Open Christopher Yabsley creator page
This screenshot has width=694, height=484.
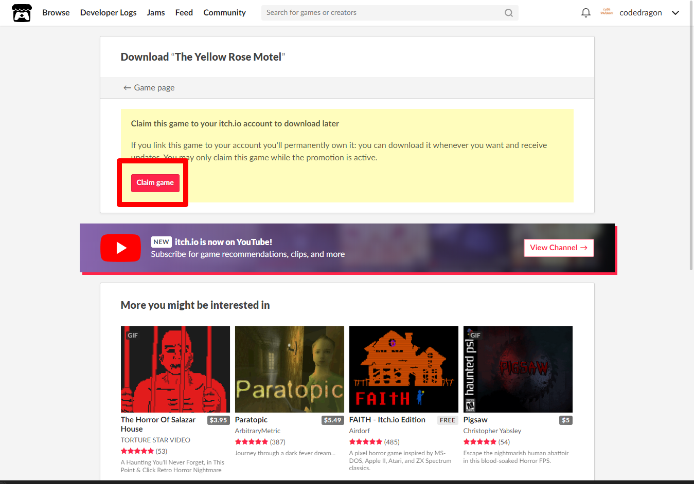click(x=492, y=431)
